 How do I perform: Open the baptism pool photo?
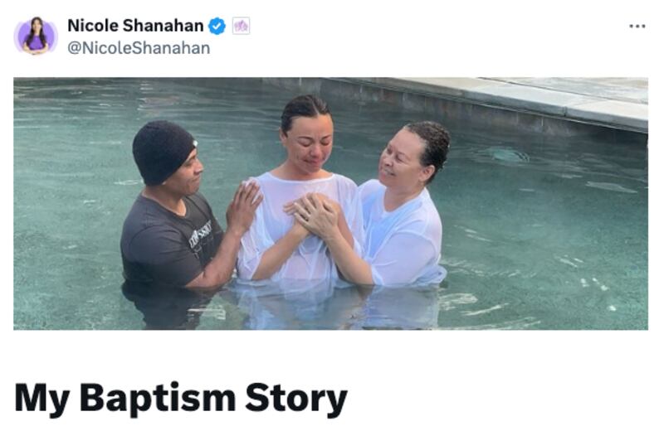pyautogui.click(x=330, y=203)
